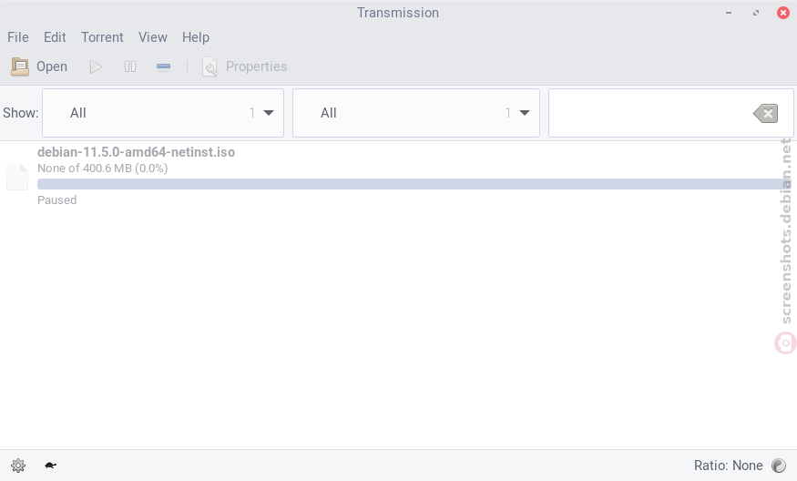Click the Pause torrent icon
Viewport: 797px width, 481px height.
pos(130,67)
